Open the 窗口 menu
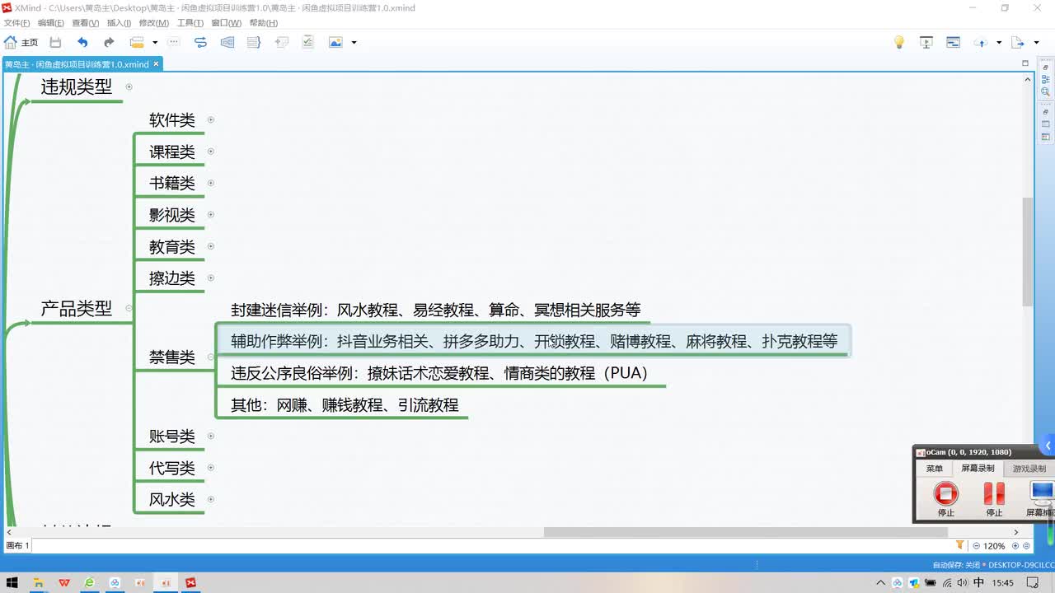 (x=226, y=23)
